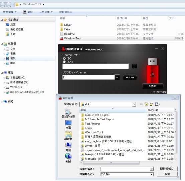Click the START button
The height and width of the screenshot is (181, 185).
tap(153, 86)
